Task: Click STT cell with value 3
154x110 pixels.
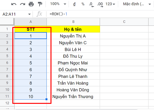Action: tap(31, 49)
